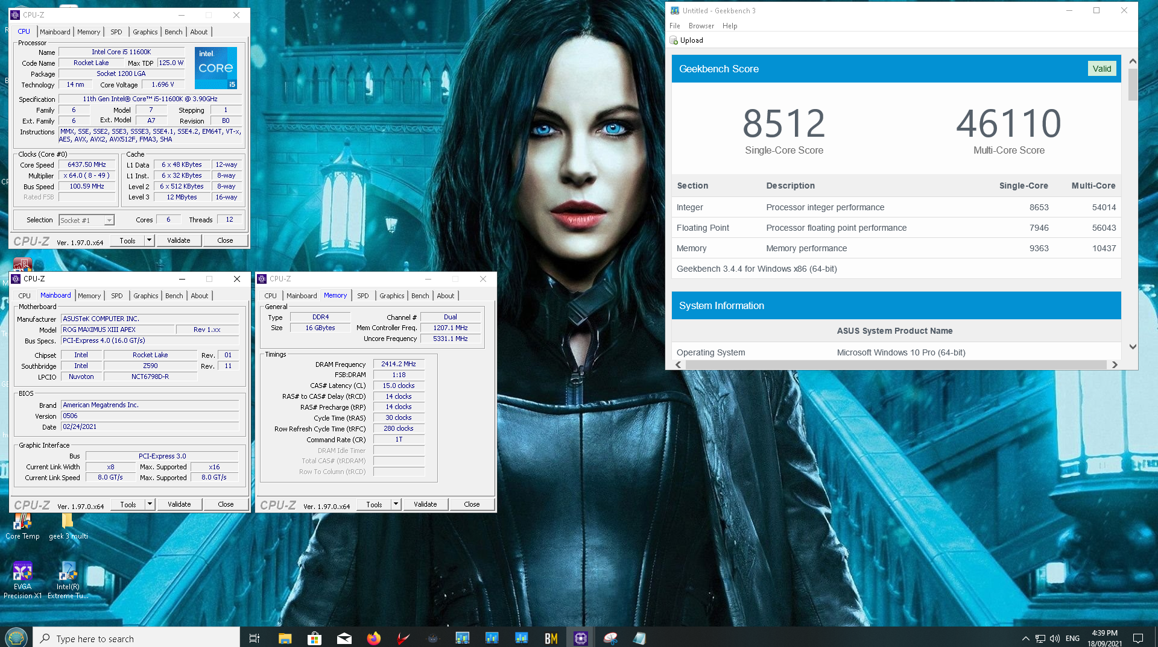Open the Help menu in Geekbench
1158x647 pixels.
(730, 26)
